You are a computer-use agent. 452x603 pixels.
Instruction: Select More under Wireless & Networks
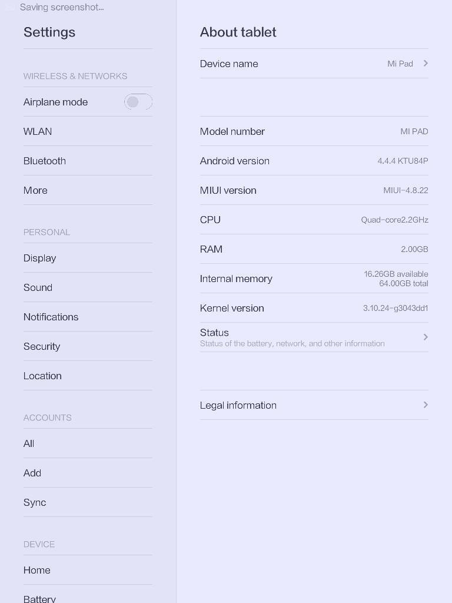[88, 190]
